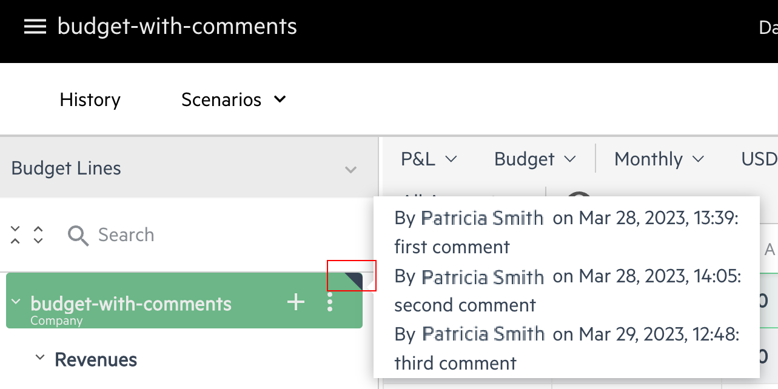
Task: Add a line with the plus icon
Action: 296,301
